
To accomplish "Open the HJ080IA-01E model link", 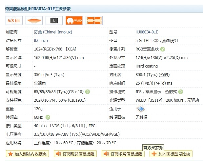I will (147, 32).
